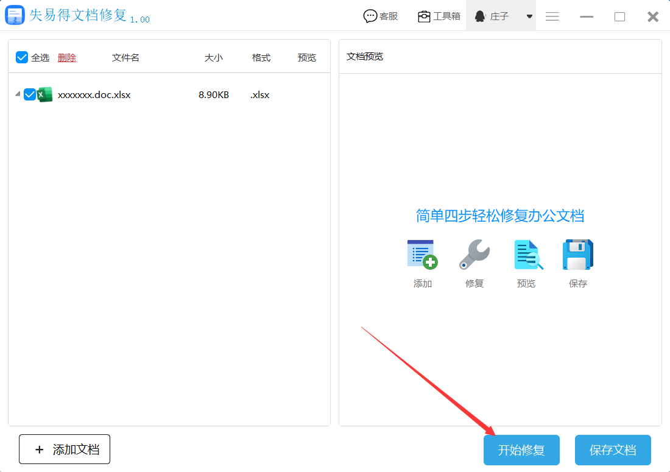Image resolution: width=670 pixels, height=472 pixels.
Task: Click the Excel file type icon
Action: point(45,94)
